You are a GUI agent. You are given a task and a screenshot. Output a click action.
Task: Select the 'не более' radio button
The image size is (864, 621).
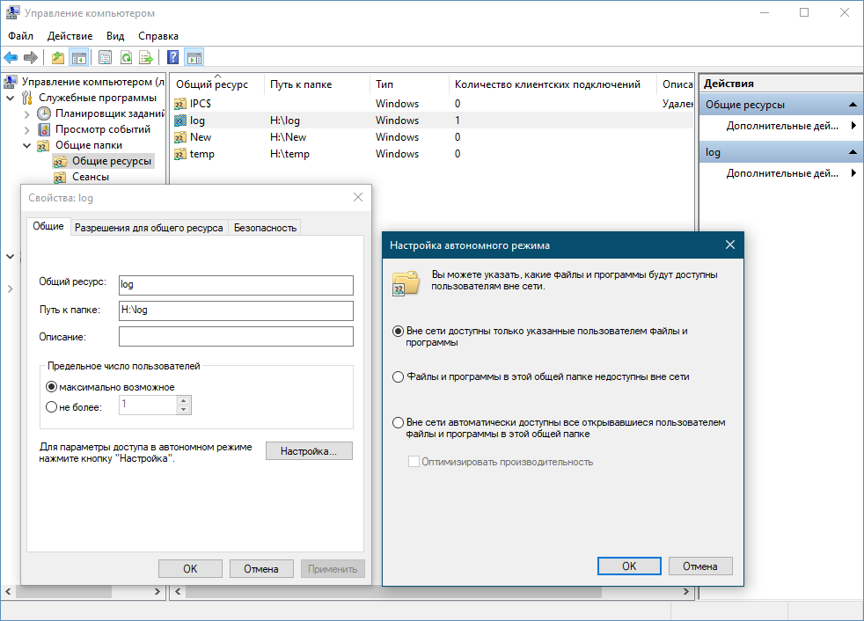tap(51, 406)
